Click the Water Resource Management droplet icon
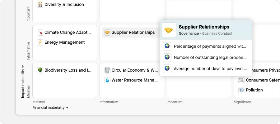280x124 pixels. 107,80
